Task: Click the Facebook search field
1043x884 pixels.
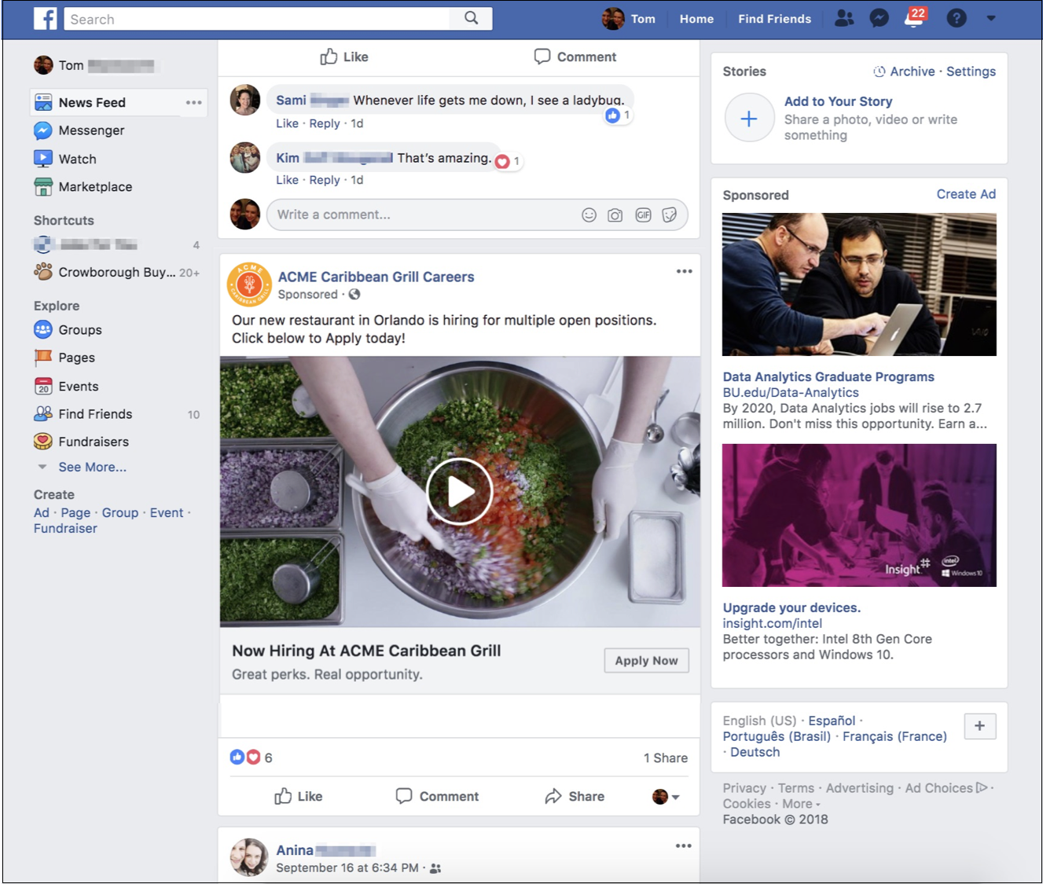Action: 257,19
